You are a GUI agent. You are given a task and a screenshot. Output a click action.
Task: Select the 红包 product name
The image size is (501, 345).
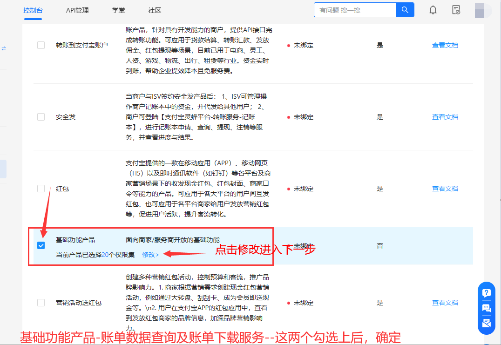point(62,189)
